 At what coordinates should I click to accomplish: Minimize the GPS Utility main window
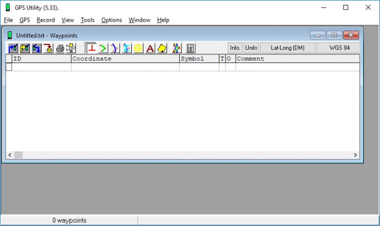(x=324, y=8)
